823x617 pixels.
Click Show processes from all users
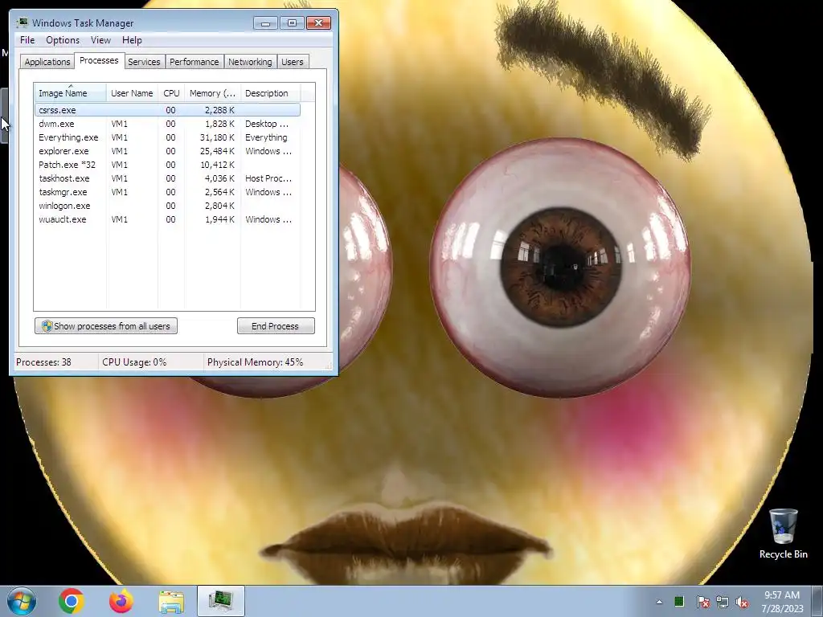pyautogui.click(x=106, y=326)
